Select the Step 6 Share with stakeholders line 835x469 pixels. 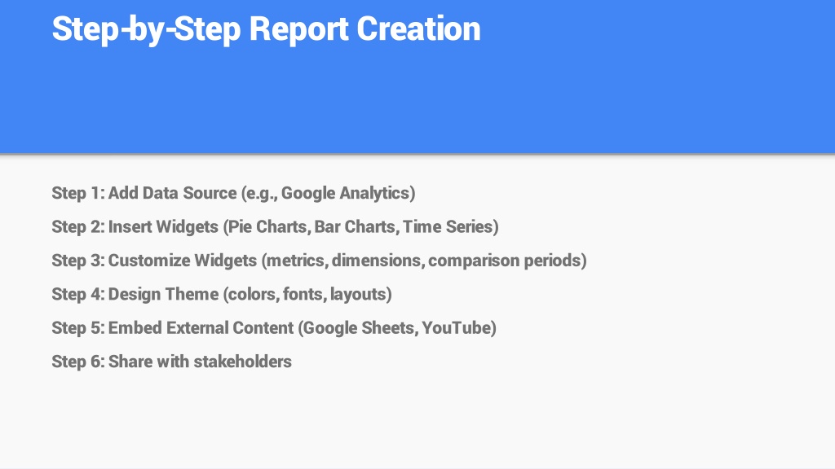point(171,362)
